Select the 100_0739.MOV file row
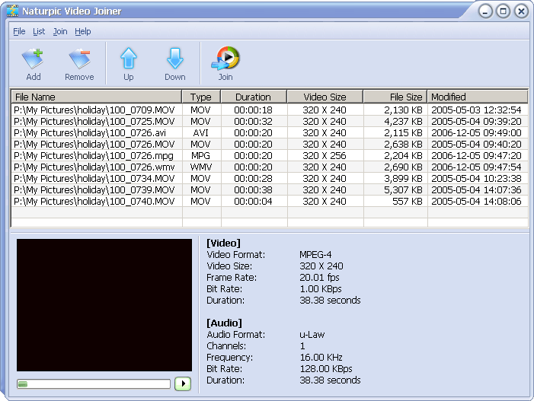 (x=270, y=189)
